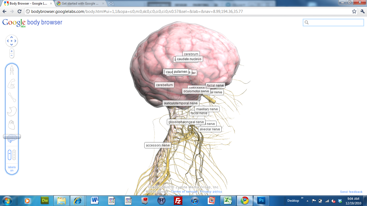
Task: Click the layer opacity slider handle
Action: [12, 137]
